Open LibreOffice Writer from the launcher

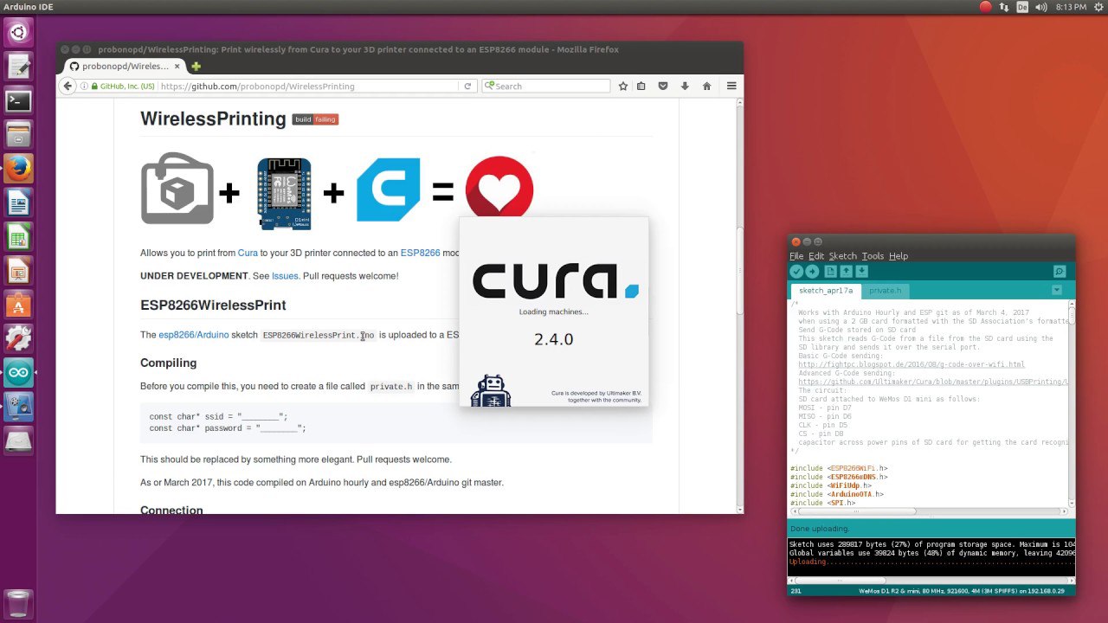19,203
